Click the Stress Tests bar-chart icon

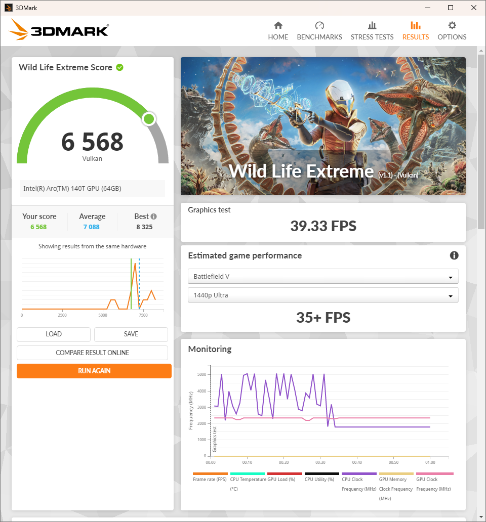[372, 25]
